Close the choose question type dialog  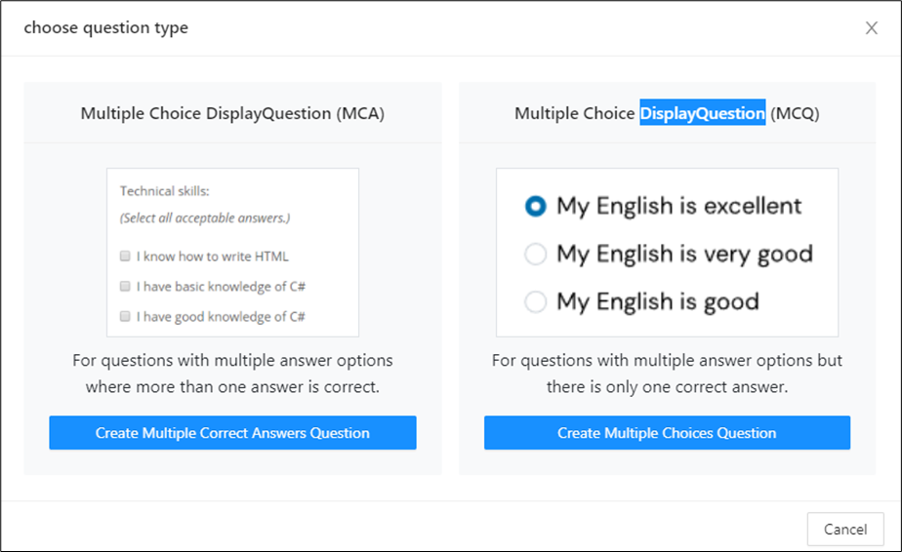(871, 28)
